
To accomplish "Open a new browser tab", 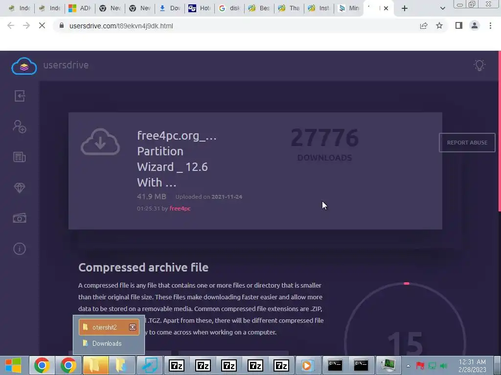I will [405, 8].
